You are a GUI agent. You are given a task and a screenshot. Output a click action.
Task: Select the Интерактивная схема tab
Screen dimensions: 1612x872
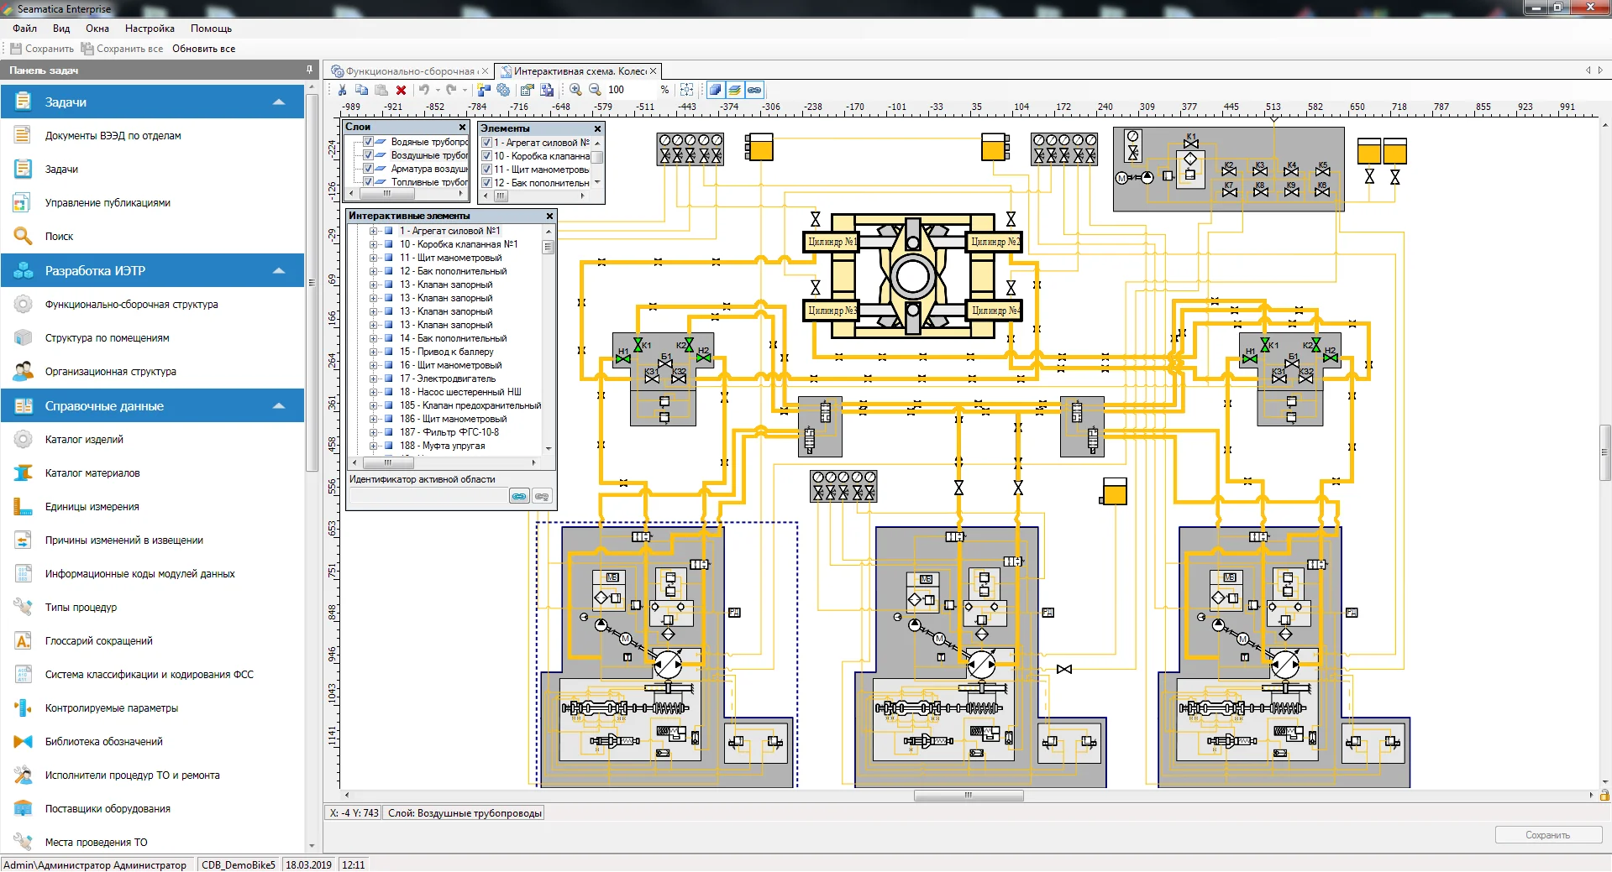click(x=578, y=71)
